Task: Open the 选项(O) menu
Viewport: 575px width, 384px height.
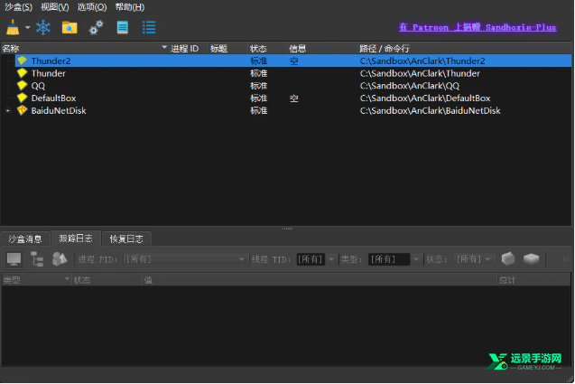Action: 92,7
